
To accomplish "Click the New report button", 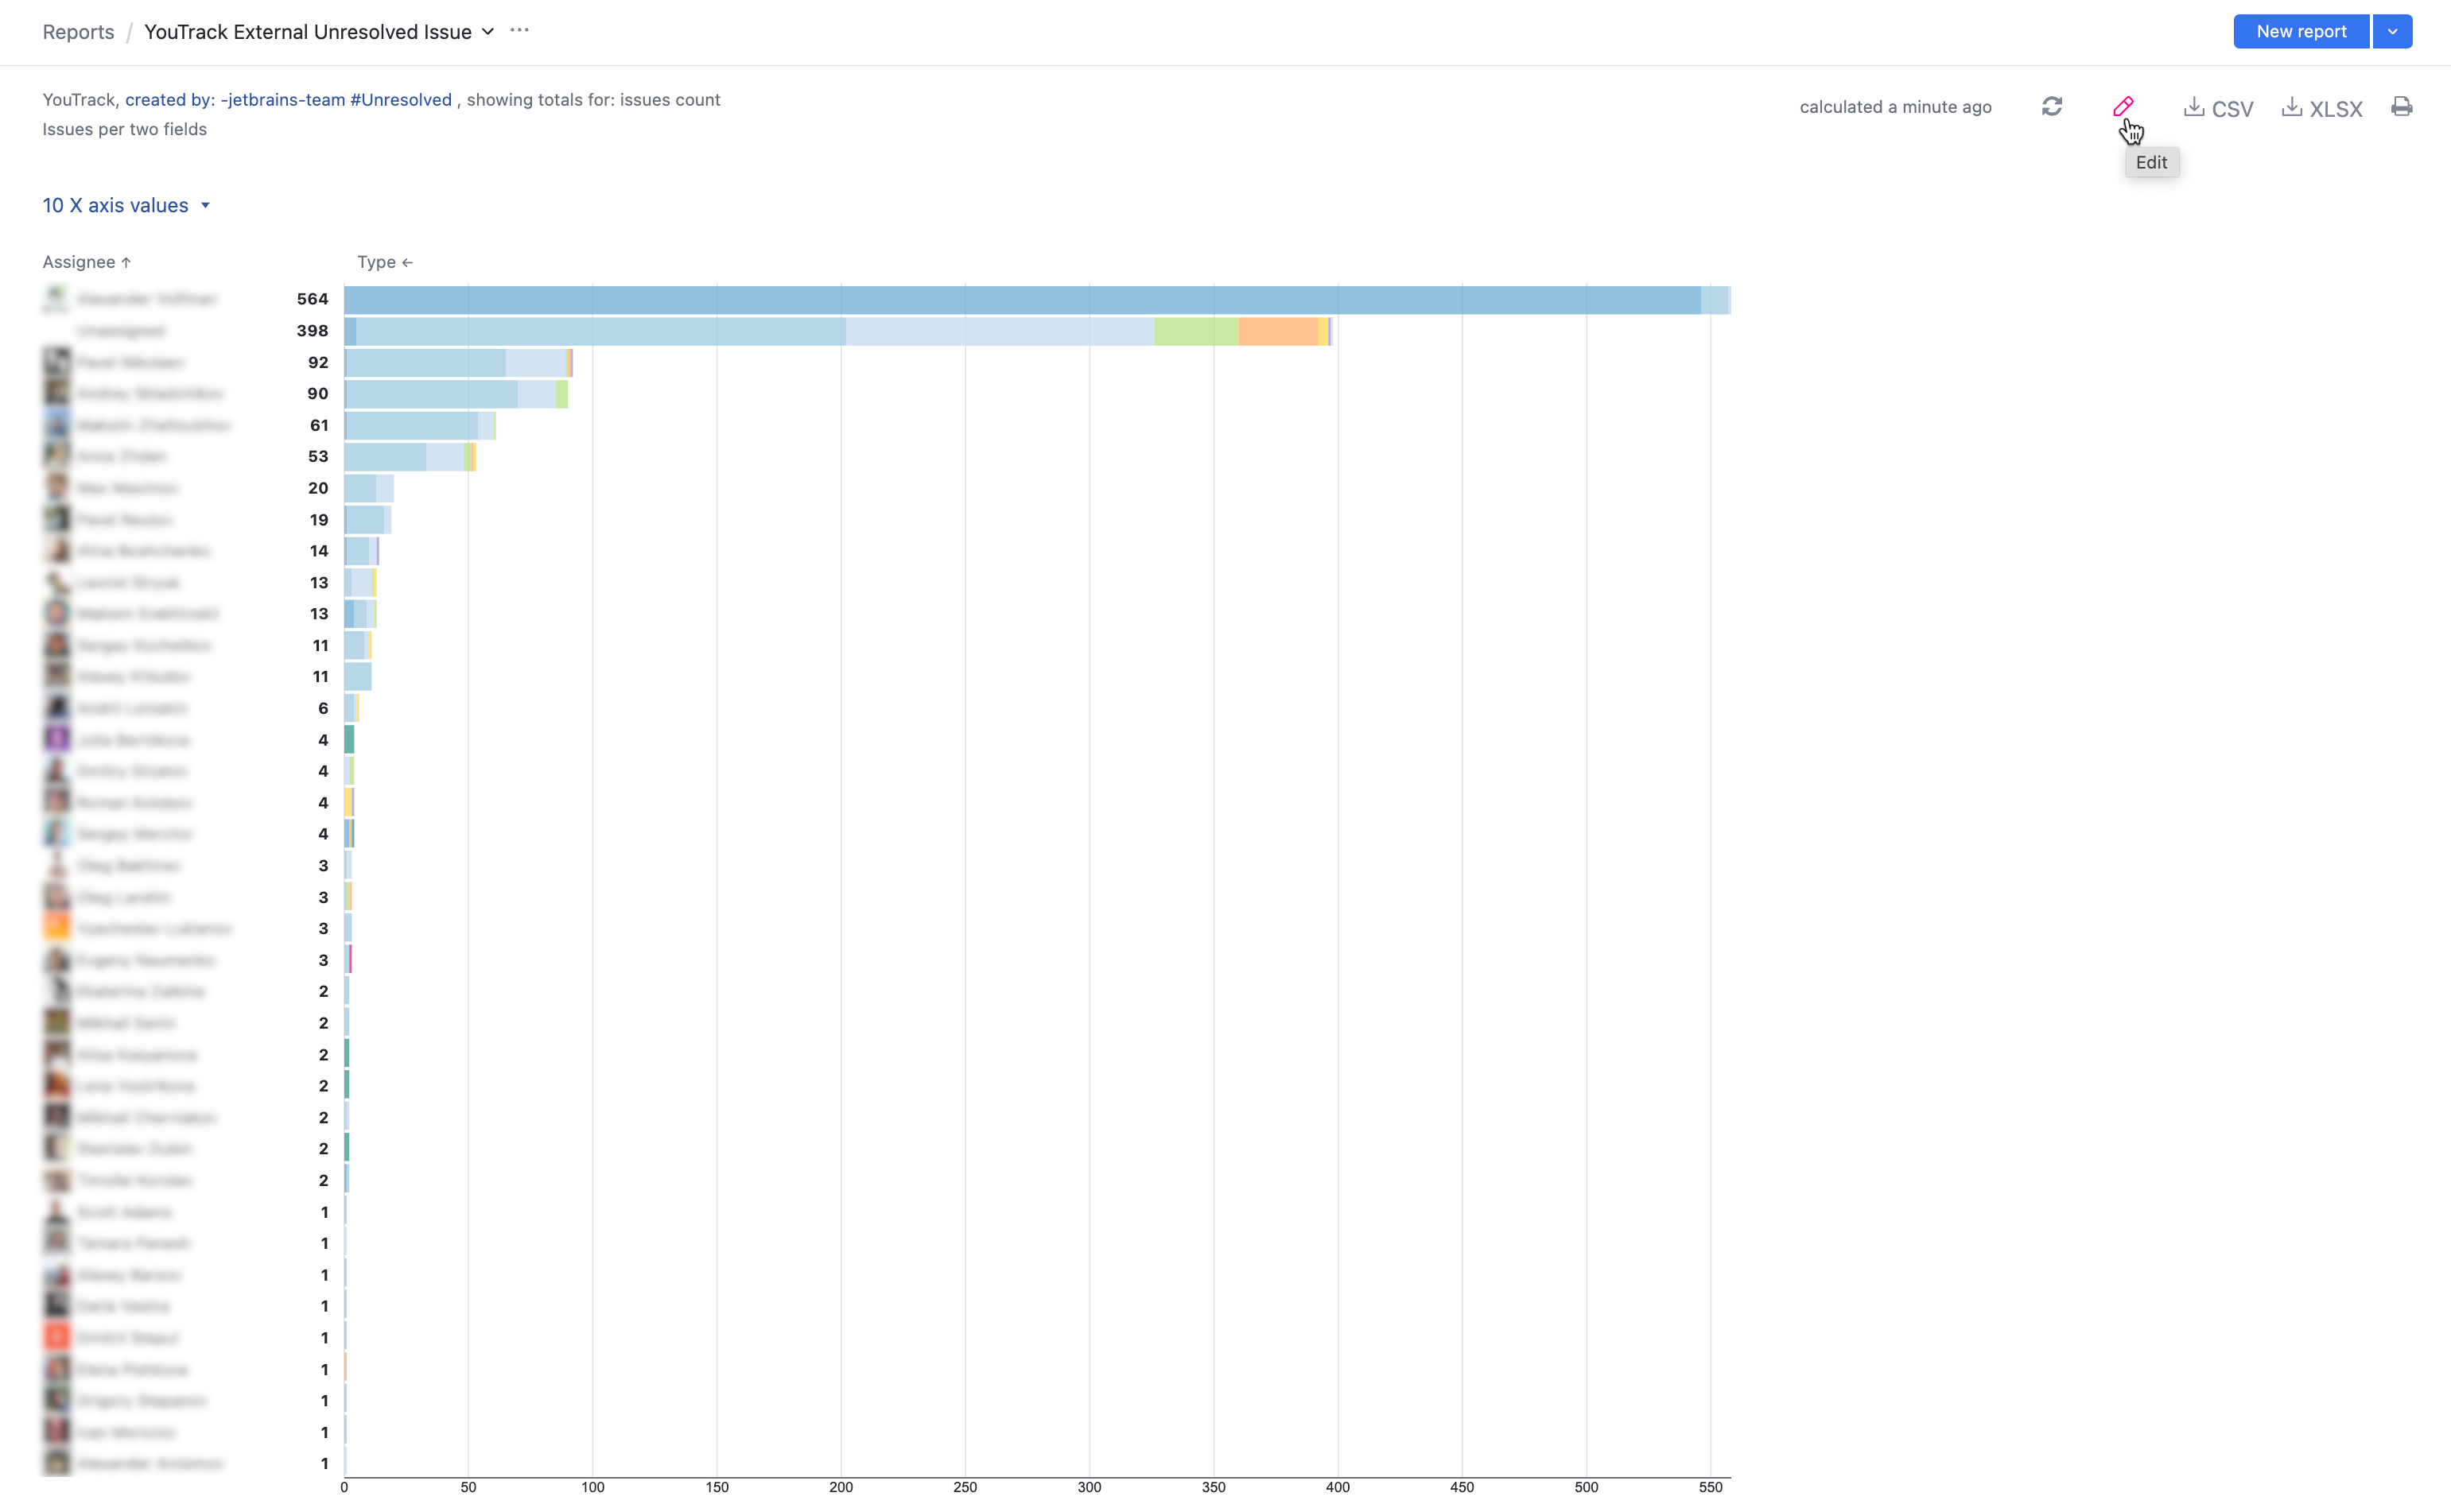I will [x=2300, y=31].
